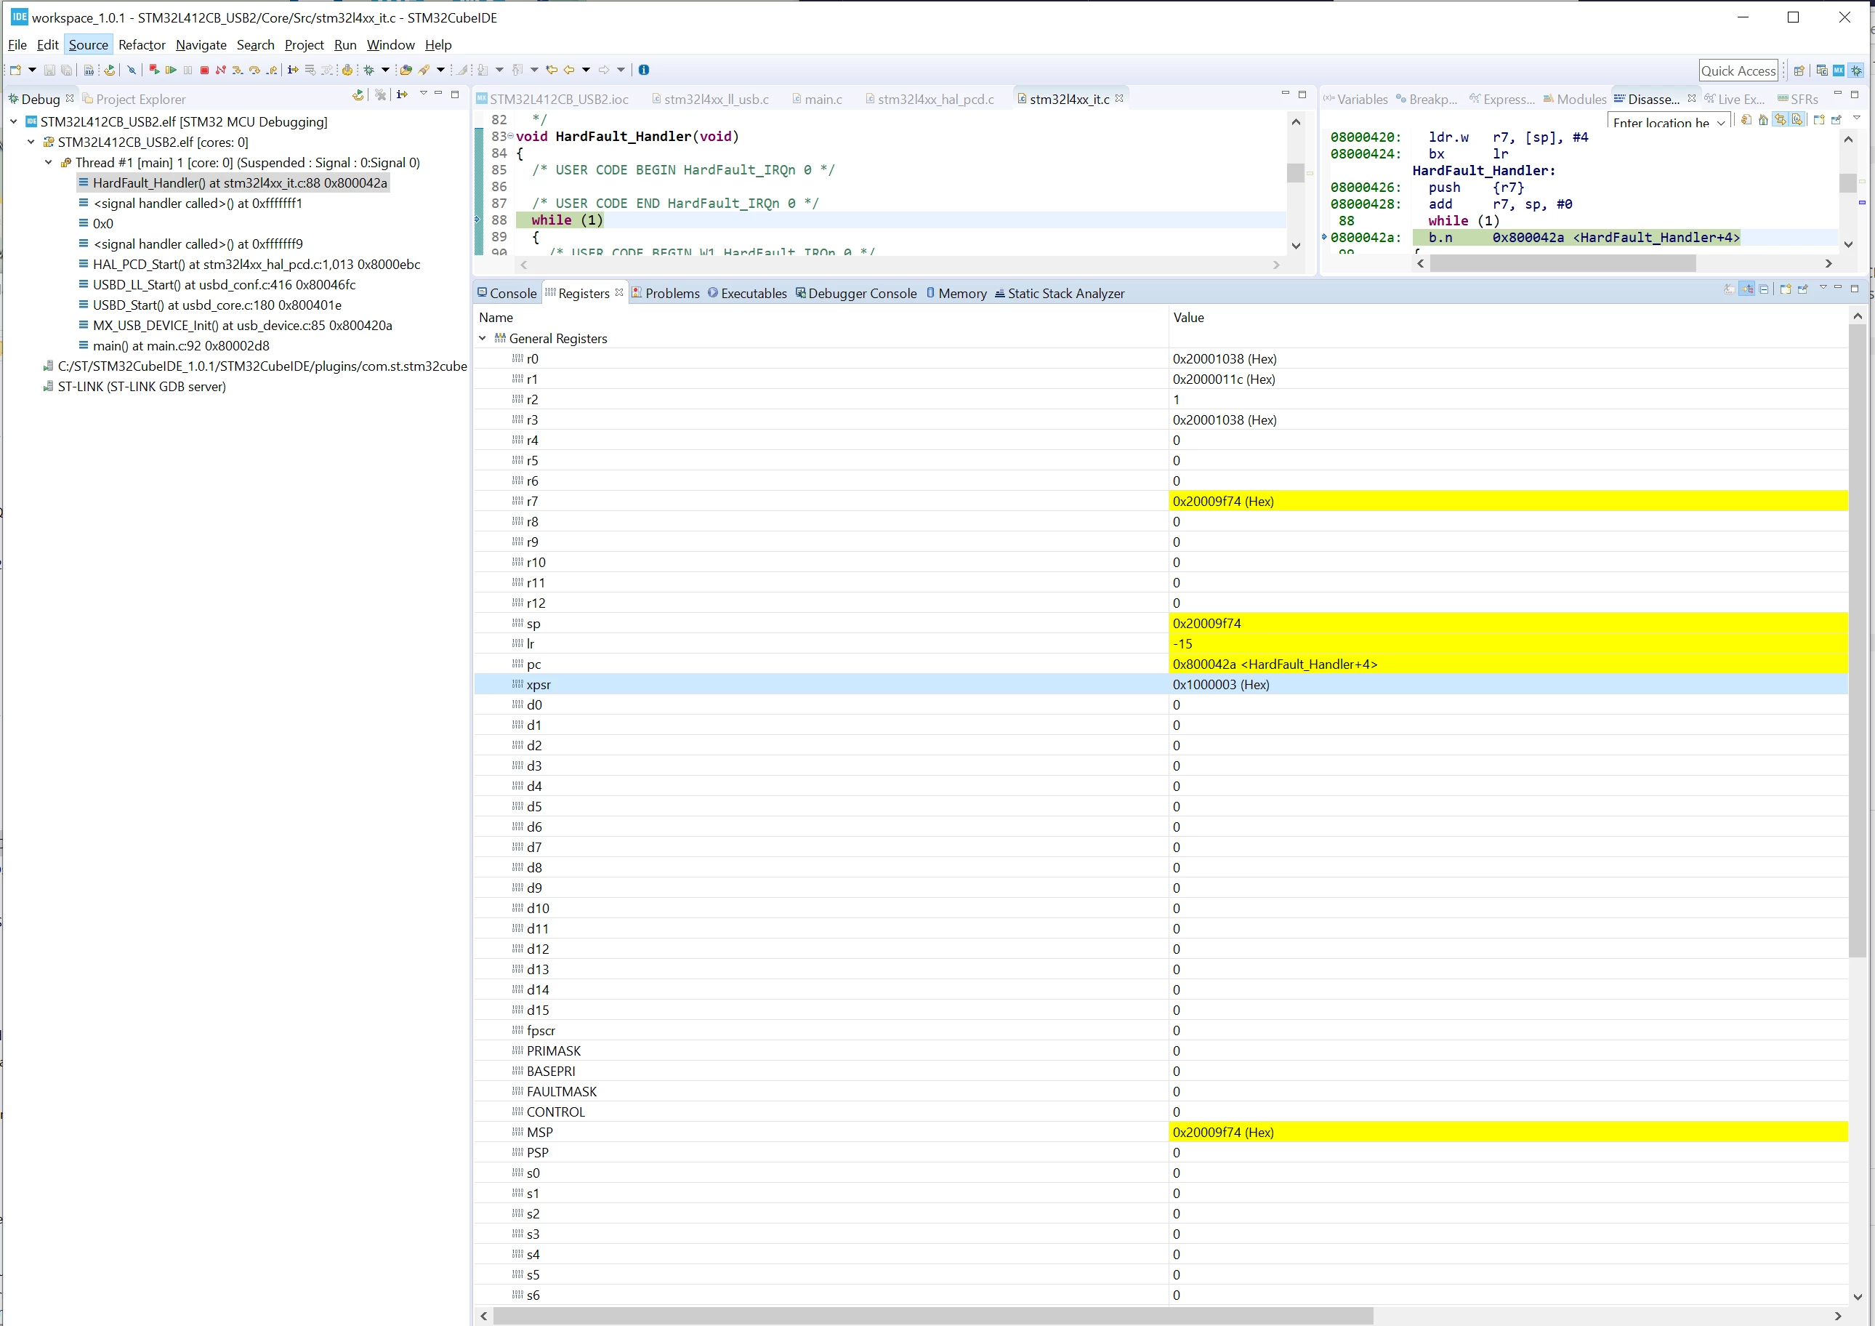This screenshot has width=1875, height=1326.
Task: Click the New file toolbar icon
Action: (15, 71)
